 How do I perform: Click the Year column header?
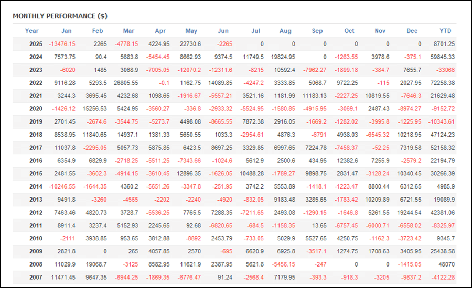click(x=31, y=31)
